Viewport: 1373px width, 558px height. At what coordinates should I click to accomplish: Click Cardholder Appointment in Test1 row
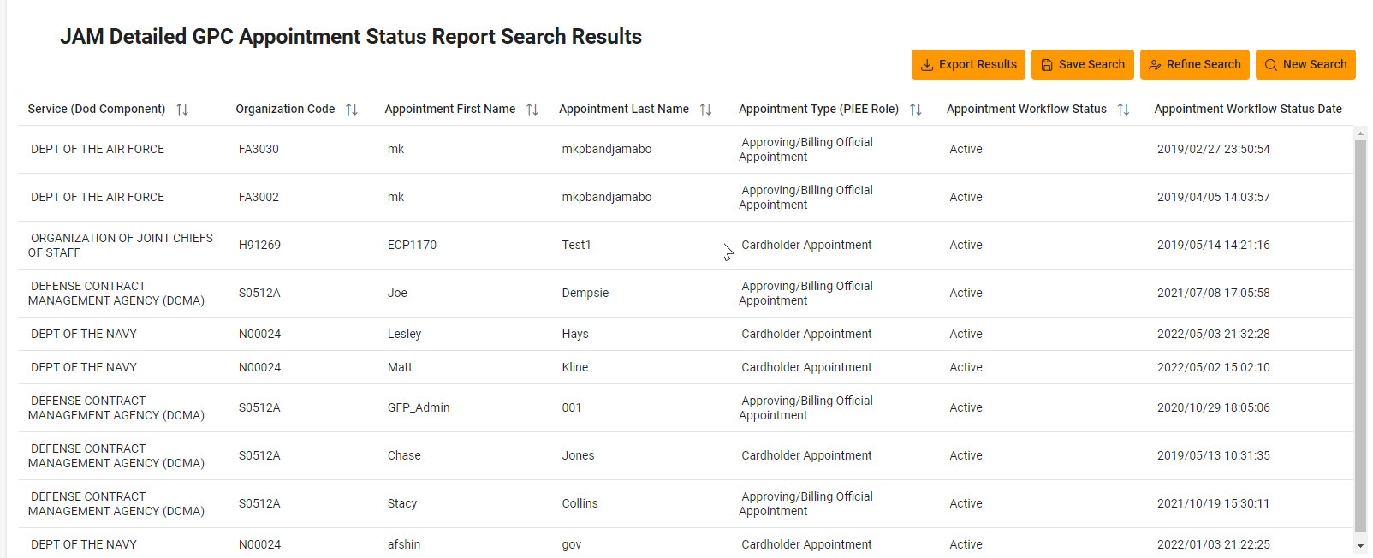pos(806,245)
